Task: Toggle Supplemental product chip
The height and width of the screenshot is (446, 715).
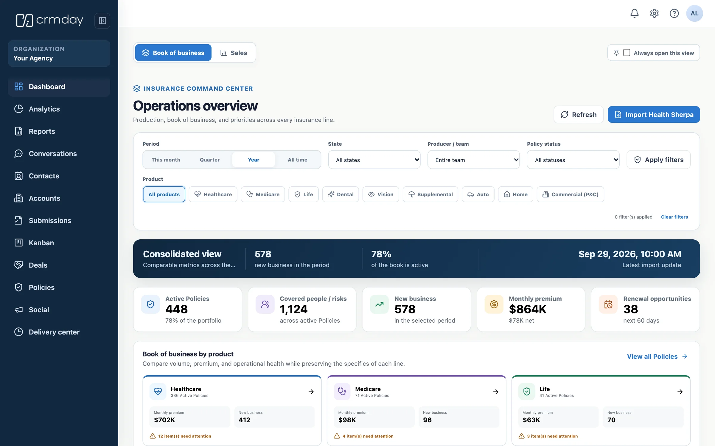Action: click(x=430, y=194)
